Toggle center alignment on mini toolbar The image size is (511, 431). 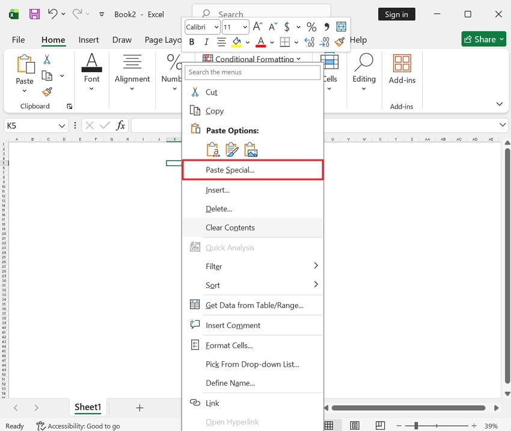[x=221, y=42]
